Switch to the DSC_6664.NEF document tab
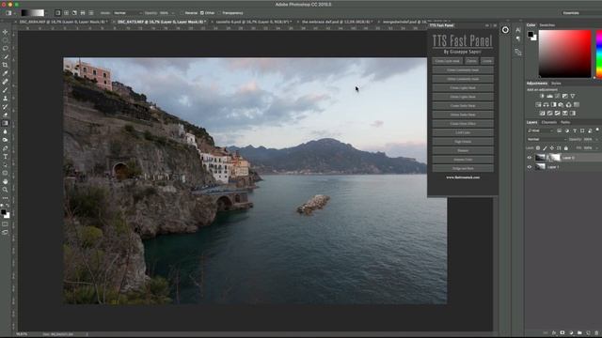The image size is (602, 338). 63,23
